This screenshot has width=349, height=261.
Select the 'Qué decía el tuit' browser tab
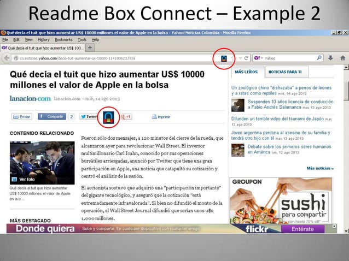click(43, 48)
